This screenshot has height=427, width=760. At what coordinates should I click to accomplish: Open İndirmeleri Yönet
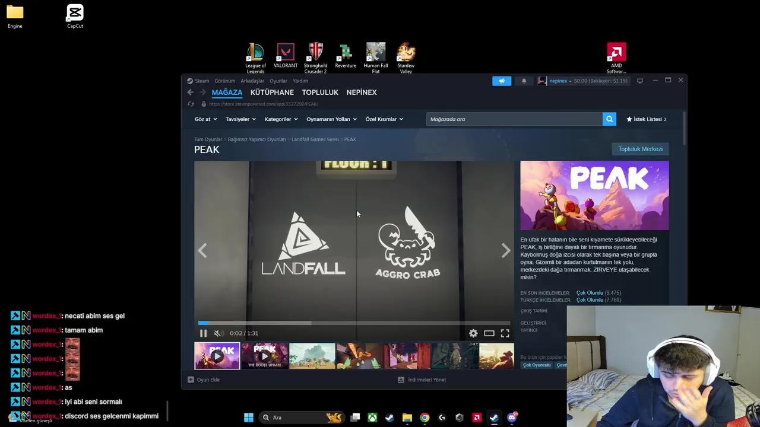pyautogui.click(x=422, y=380)
